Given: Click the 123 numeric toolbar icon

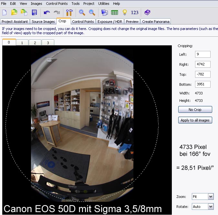Looking at the screenshot, I should (x=135, y=13).
